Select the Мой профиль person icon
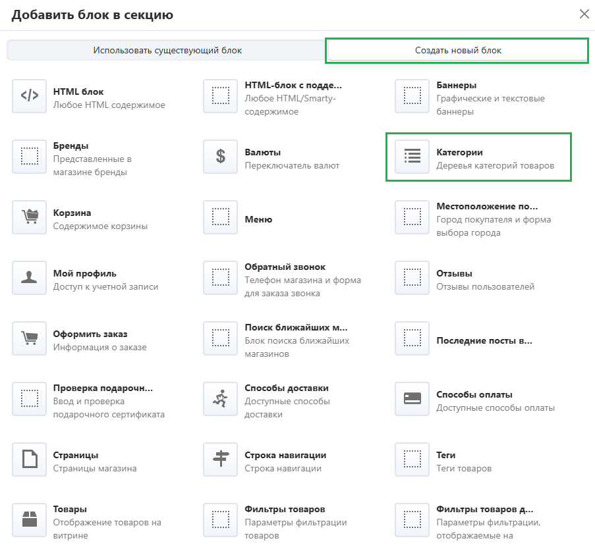Image resolution: width=595 pixels, height=553 pixels. (x=29, y=278)
